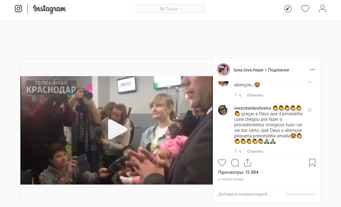
Task: Click the Instagram camera logo icon
Action: pos(18,9)
